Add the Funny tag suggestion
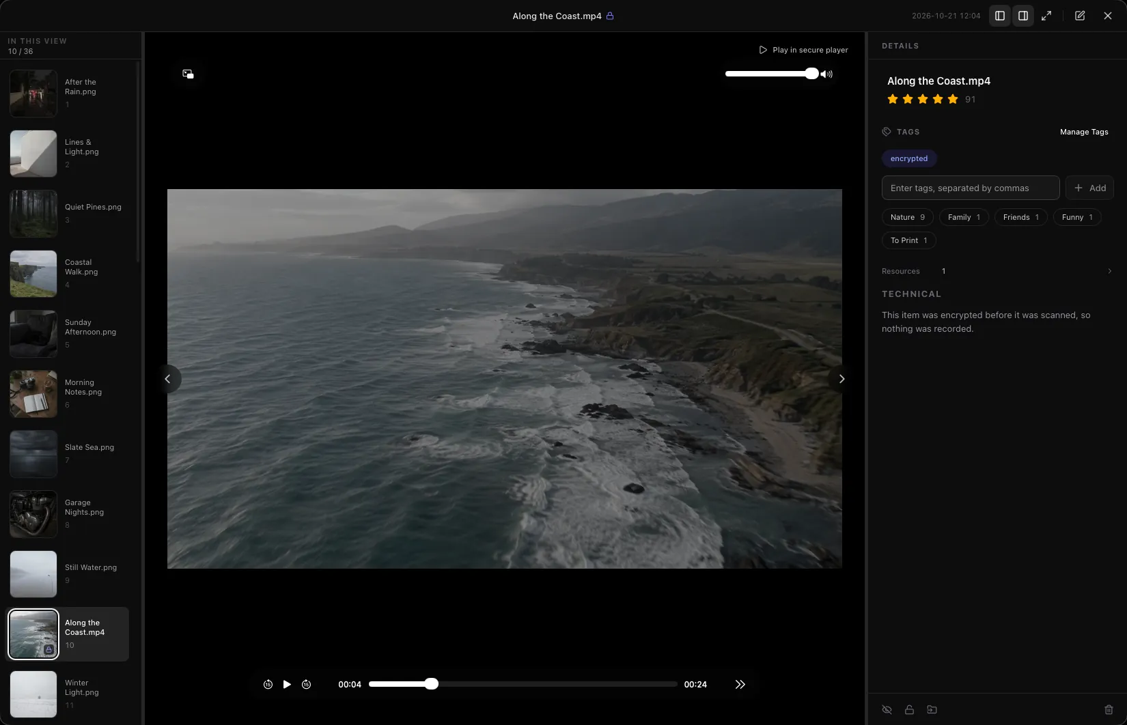Screen dimensions: 1127x725 coord(1077,217)
